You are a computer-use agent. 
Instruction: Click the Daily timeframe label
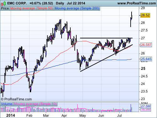point(60,3)
